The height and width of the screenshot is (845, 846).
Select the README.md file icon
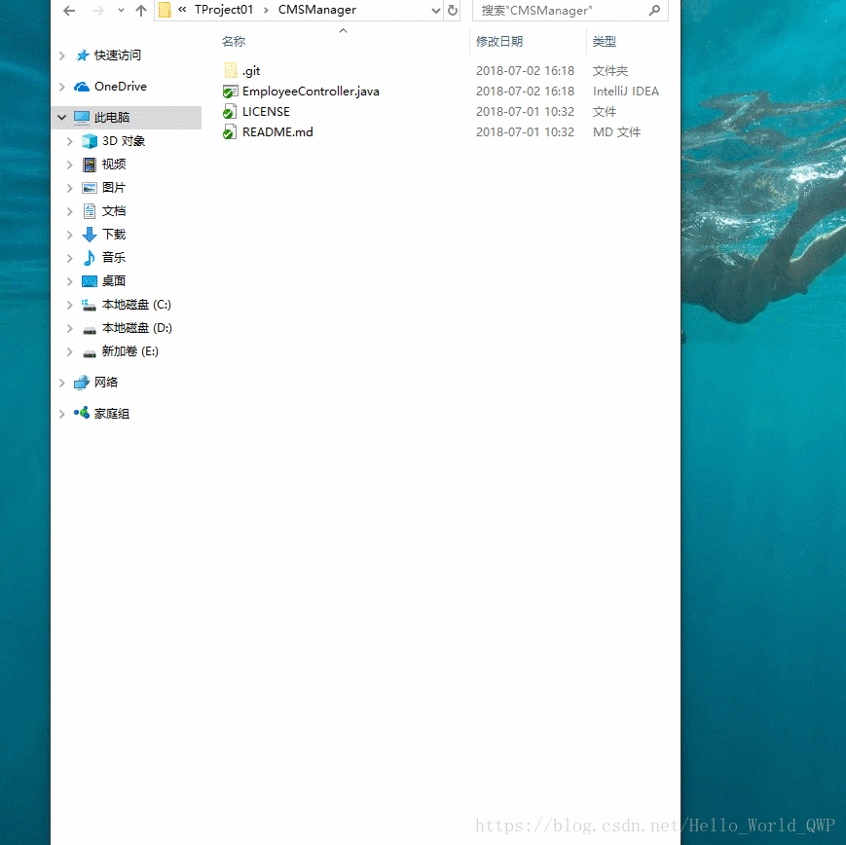[x=230, y=132]
